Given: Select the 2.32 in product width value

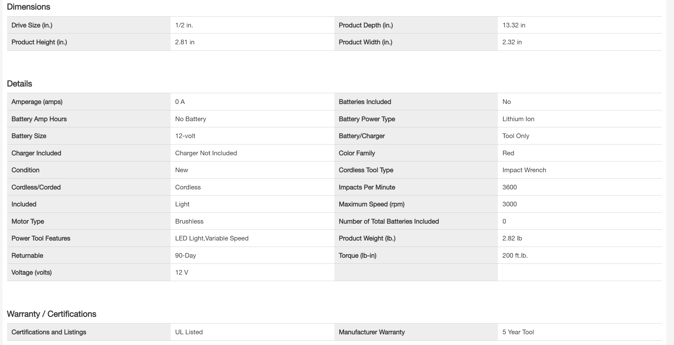Looking at the screenshot, I should click(x=512, y=42).
